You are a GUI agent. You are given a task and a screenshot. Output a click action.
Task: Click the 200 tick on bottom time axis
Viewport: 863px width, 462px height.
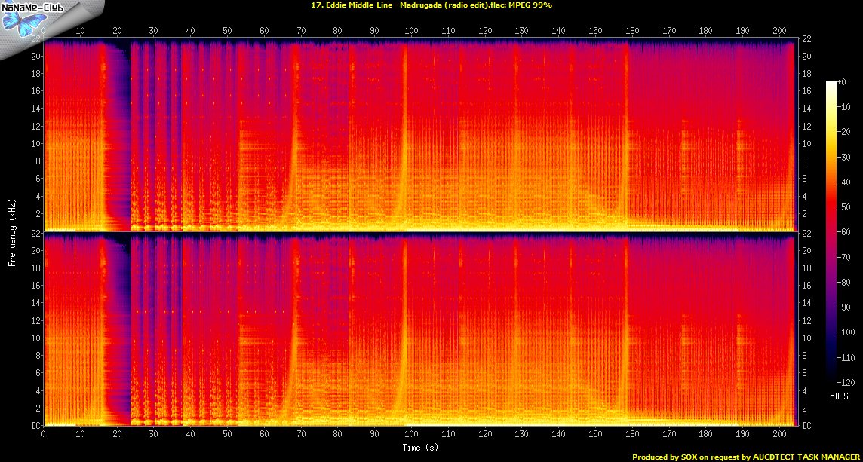780,435
